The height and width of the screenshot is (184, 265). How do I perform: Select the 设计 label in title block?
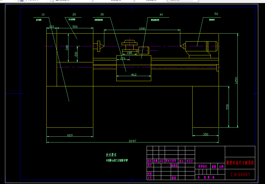150,165
